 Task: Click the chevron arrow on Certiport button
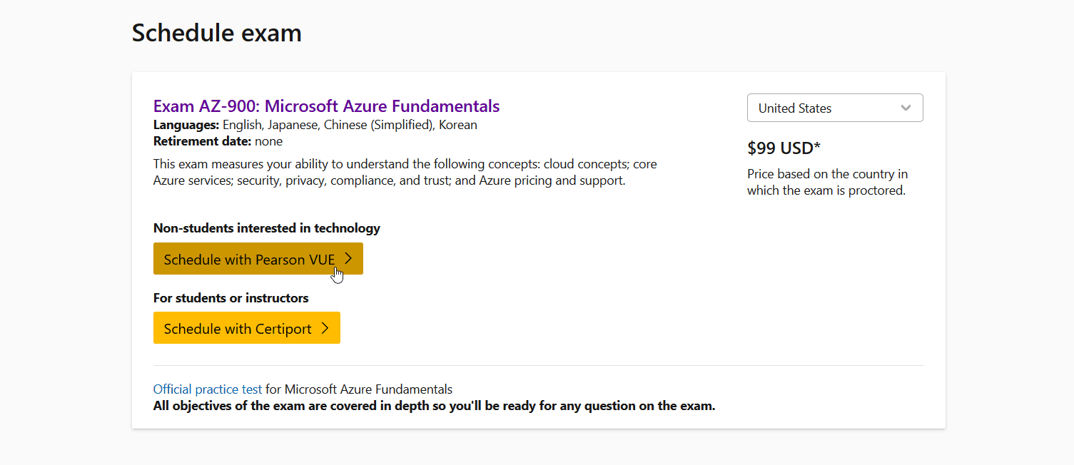325,328
